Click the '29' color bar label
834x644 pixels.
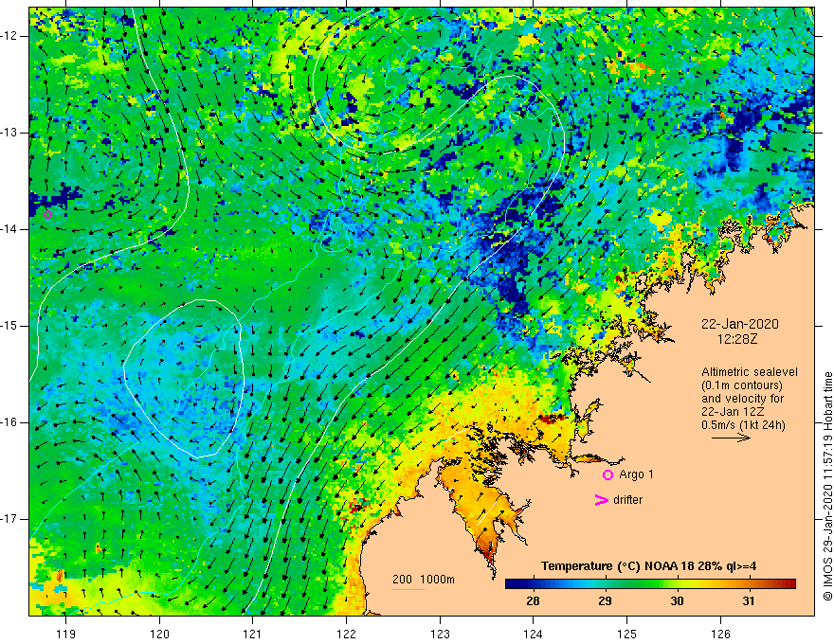[605, 601]
